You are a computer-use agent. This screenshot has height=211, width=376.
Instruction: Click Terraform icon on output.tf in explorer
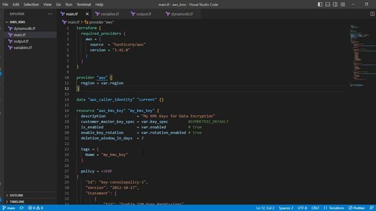coord(11,42)
